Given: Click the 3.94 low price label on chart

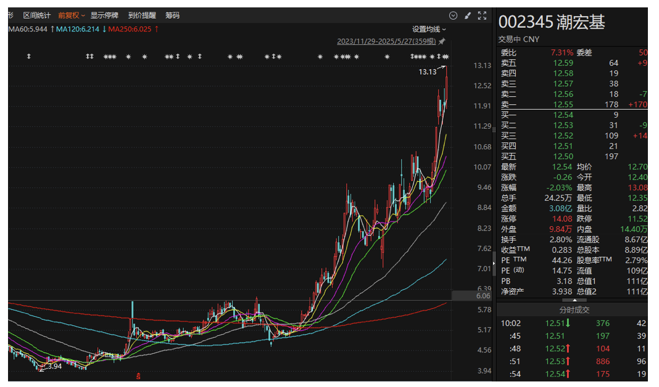Looking at the screenshot, I should (55, 367).
